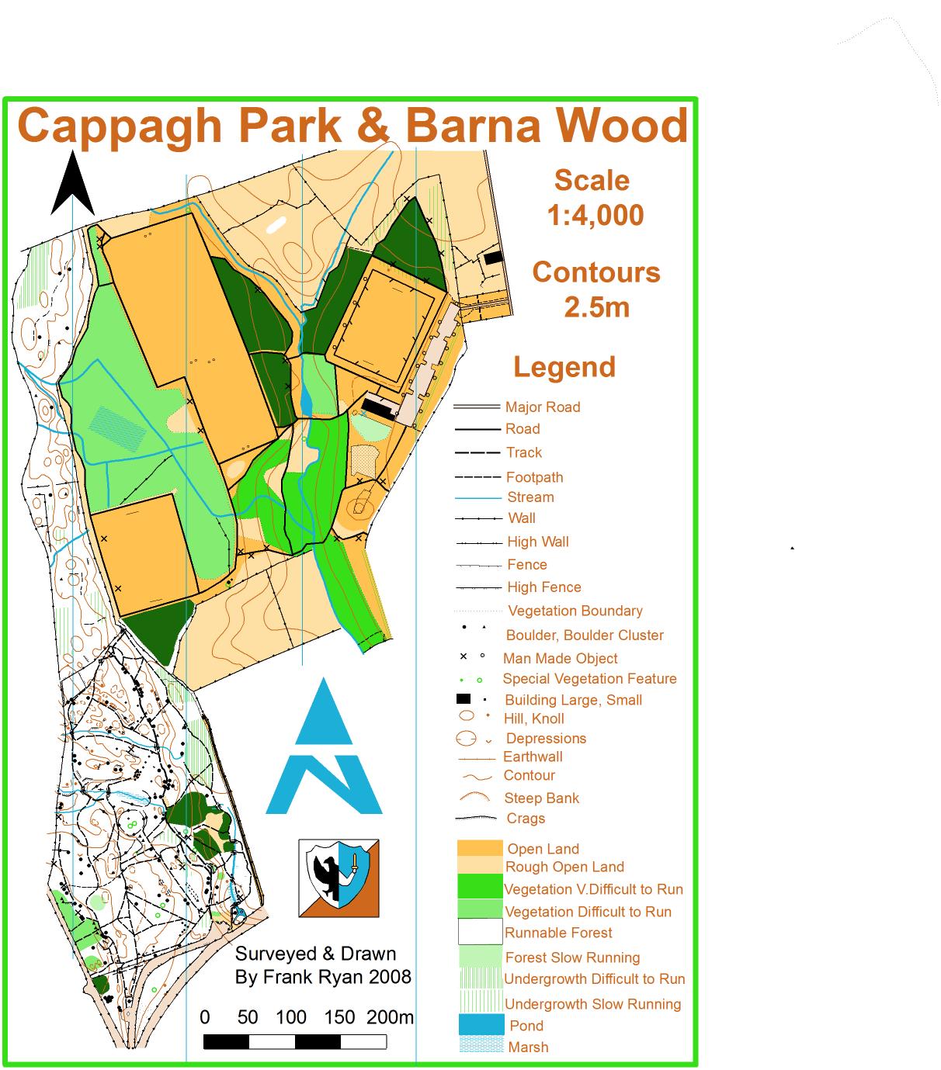Click the Scale 1:4,000 text
941x1070 pixels.
click(594, 198)
